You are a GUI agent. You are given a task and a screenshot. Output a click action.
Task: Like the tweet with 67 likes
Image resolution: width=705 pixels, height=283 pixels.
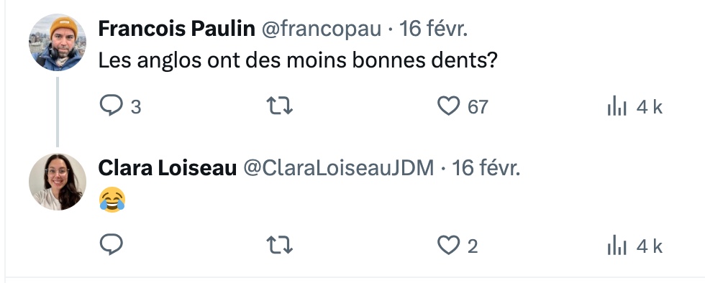448,106
